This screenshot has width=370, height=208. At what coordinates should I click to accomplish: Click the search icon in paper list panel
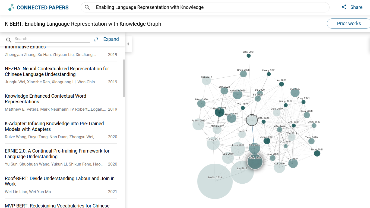click(x=9, y=40)
